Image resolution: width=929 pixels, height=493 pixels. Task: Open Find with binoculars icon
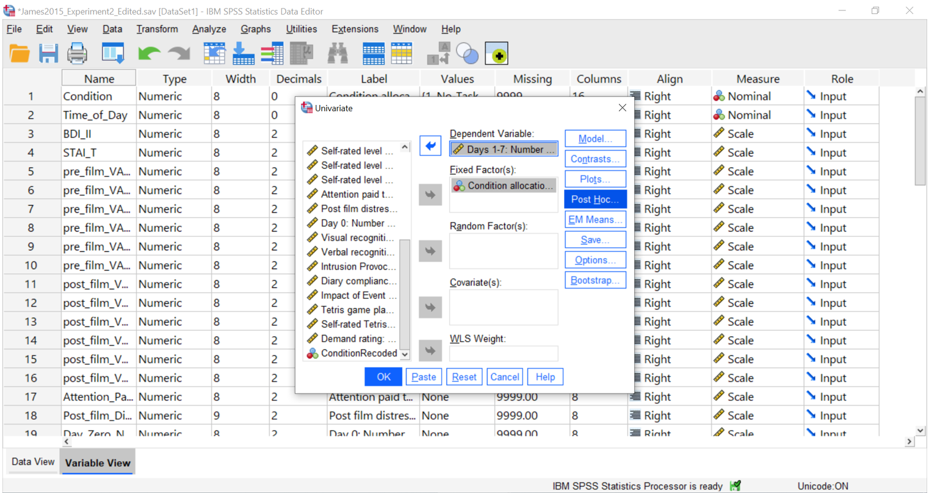[338, 54]
